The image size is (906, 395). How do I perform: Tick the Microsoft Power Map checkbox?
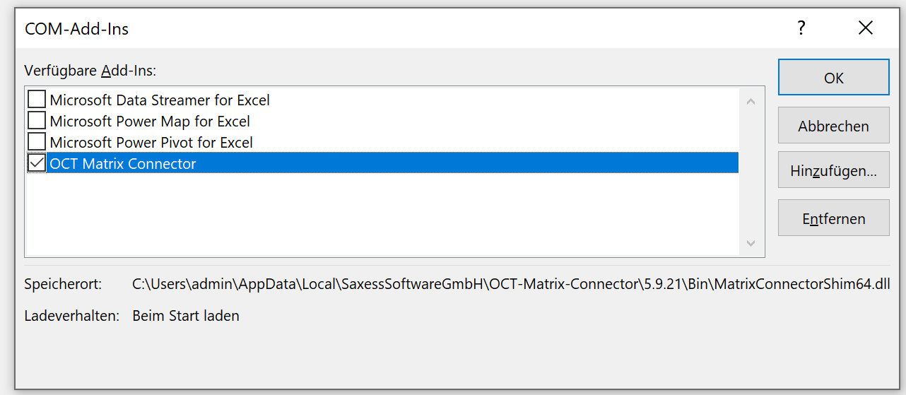(x=37, y=121)
